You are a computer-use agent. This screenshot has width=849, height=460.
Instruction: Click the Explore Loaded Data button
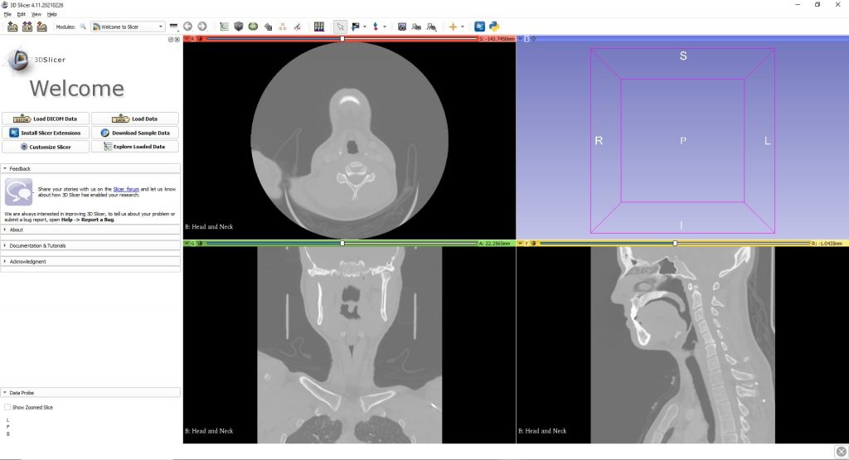tap(135, 147)
